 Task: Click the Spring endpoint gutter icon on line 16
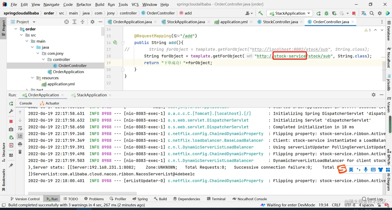coord(115,42)
